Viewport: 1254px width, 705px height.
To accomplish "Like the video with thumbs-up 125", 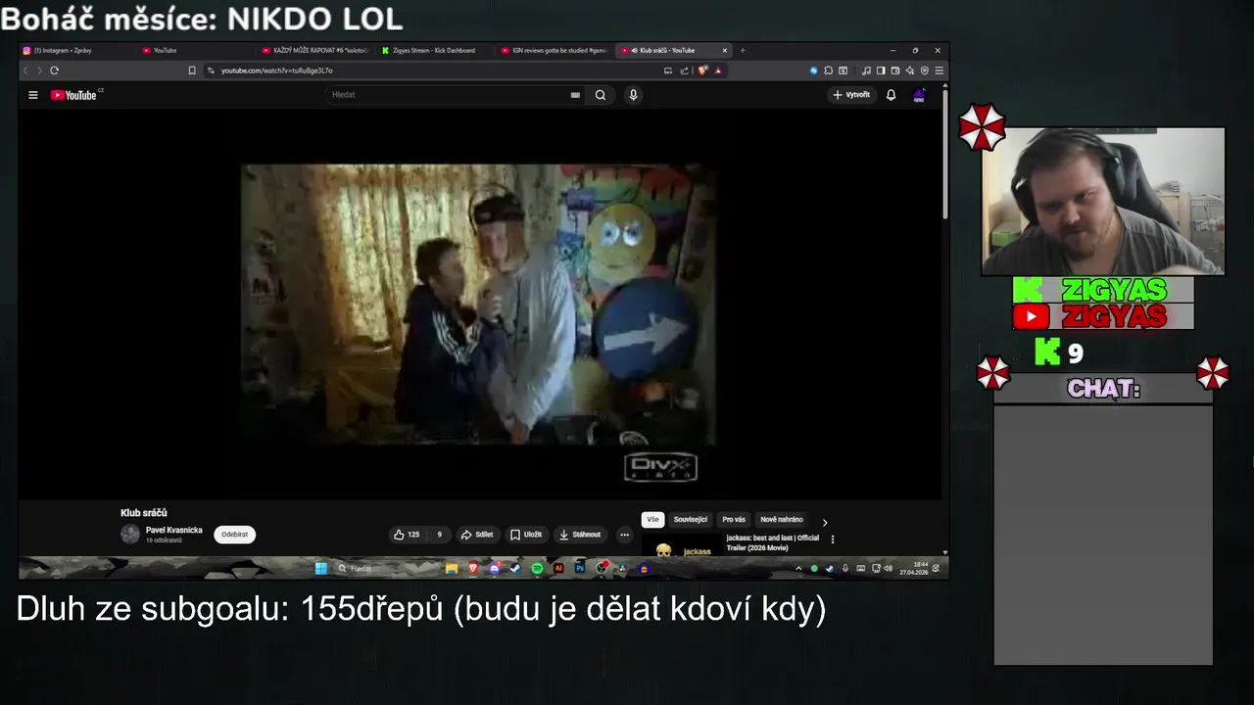I will tap(407, 535).
